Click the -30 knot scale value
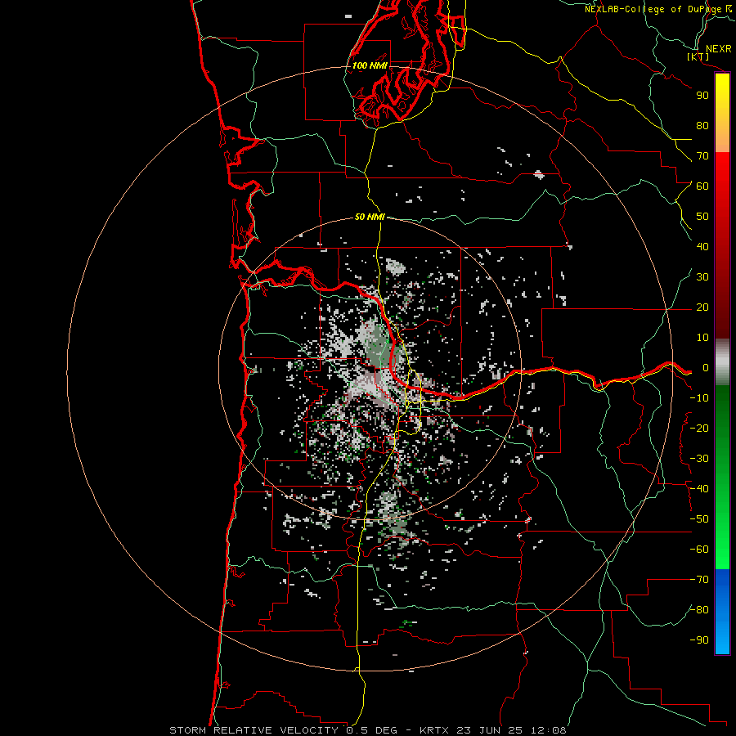 tap(699, 459)
